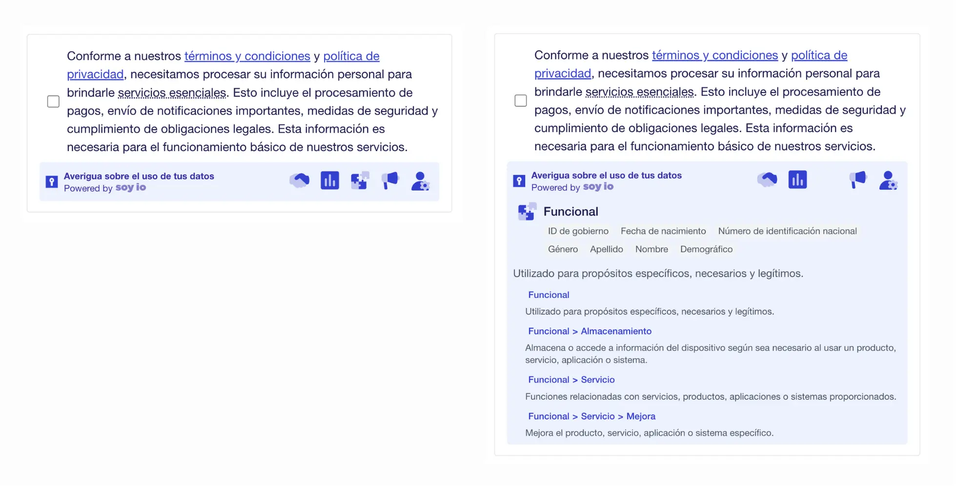The width and height of the screenshot is (956, 486).
Task: Click the 'Funcional > Servicio' subheading
Action: pyautogui.click(x=571, y=380)
